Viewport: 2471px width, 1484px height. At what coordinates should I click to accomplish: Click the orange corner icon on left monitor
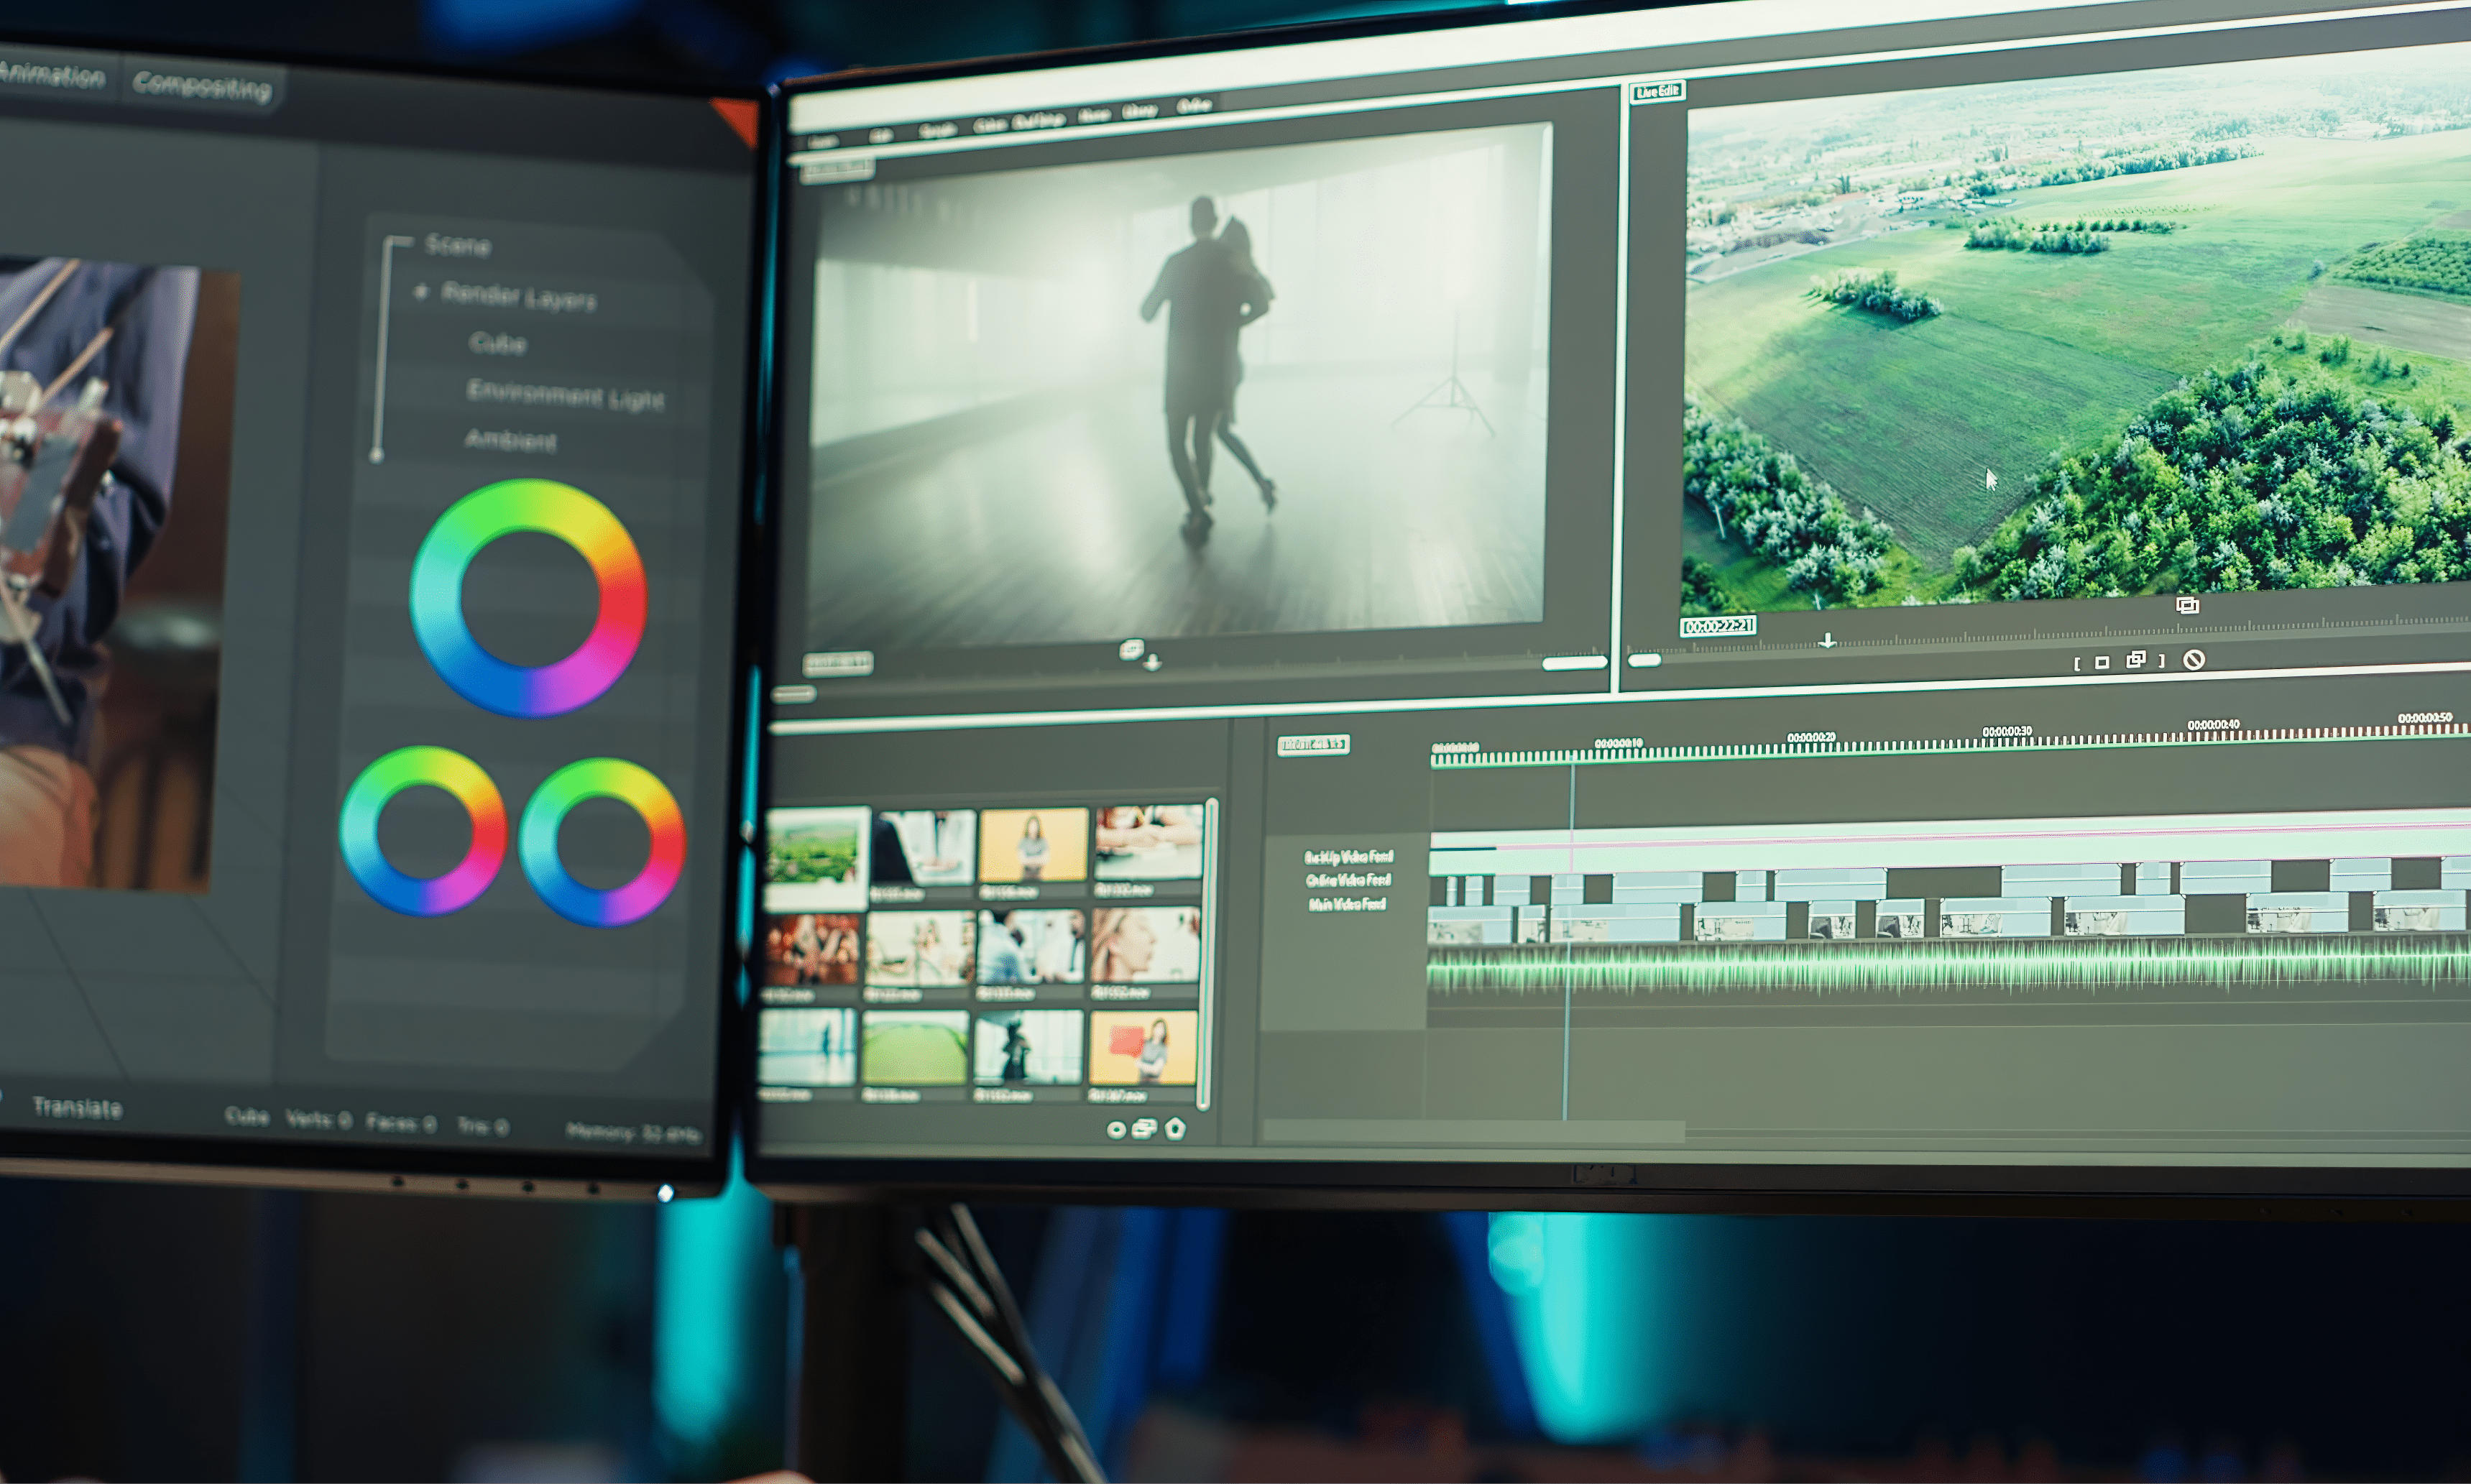pos(738,121)
